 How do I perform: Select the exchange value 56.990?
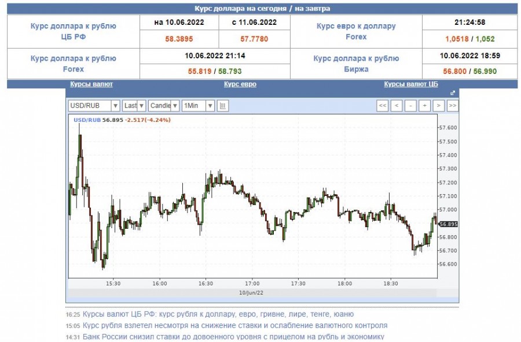485,71
